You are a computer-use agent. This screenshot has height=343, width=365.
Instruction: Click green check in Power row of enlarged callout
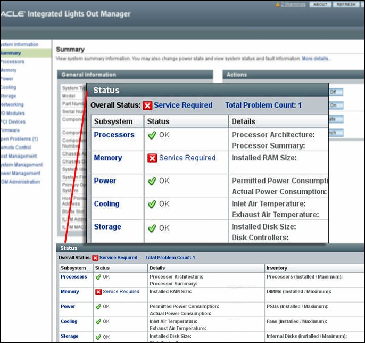152,181
